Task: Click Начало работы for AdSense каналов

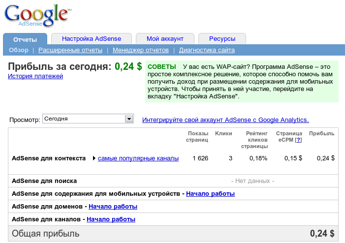Action: pos(111,219)
